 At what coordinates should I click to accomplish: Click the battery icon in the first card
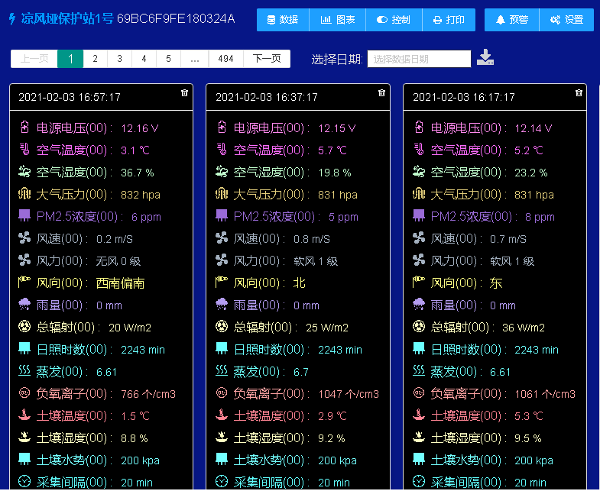pyautogui.click(x=24, y=128)
